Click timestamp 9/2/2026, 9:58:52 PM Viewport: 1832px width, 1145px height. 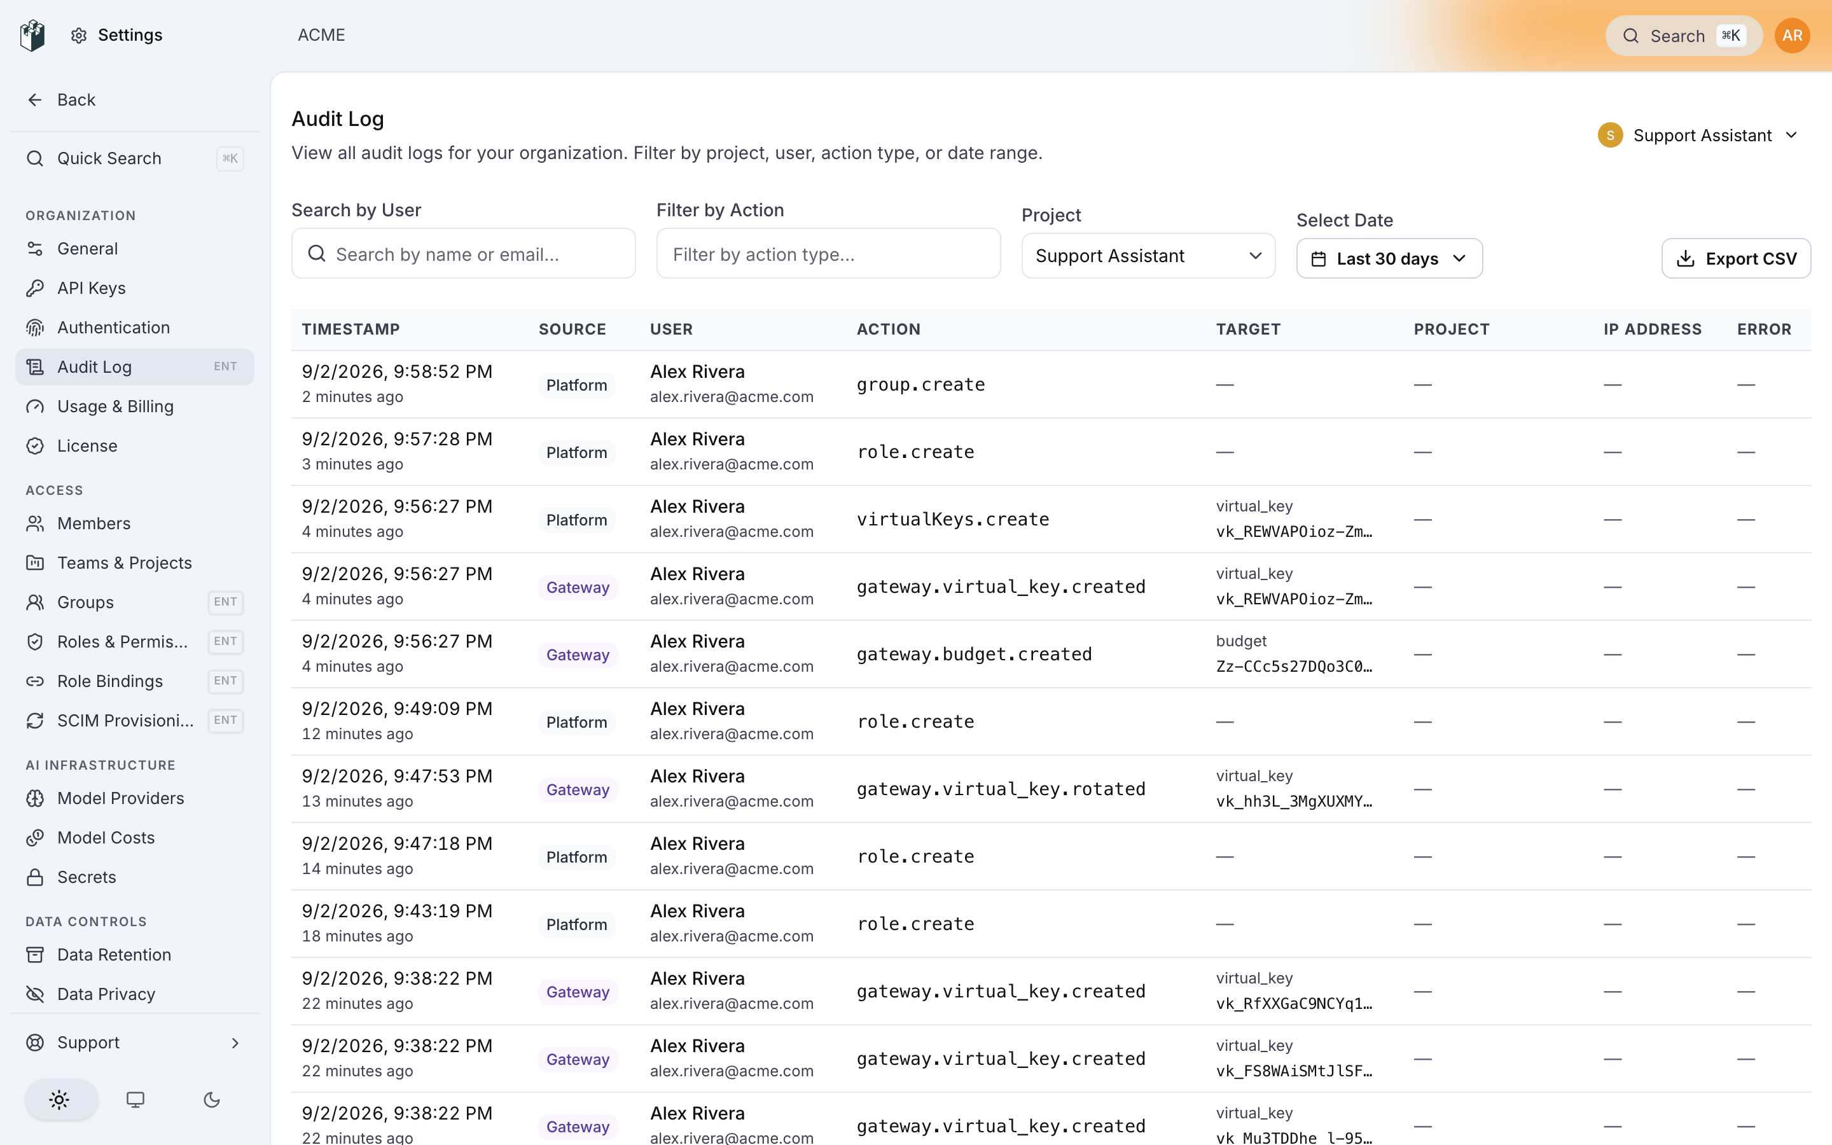point(397,372)
